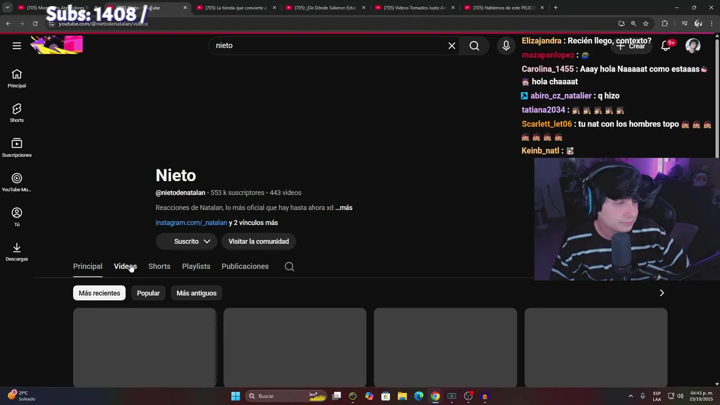
Task: Click the taskbar weather widget
Action: click(22, 396)
